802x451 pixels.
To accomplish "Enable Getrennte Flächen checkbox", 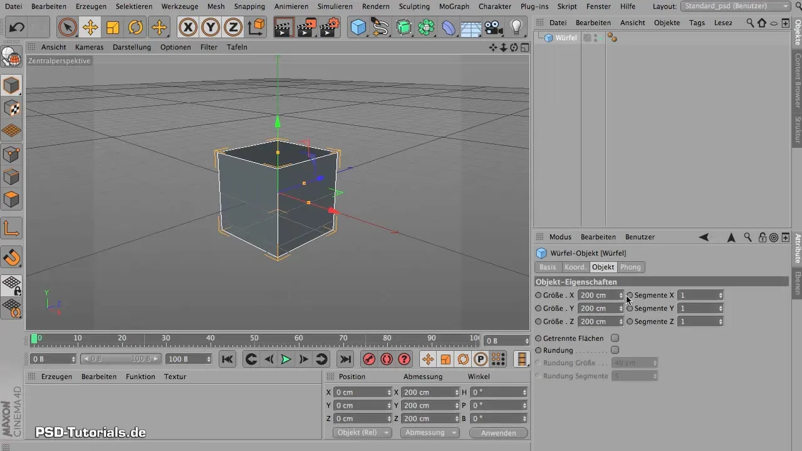I will pos(615,338).
